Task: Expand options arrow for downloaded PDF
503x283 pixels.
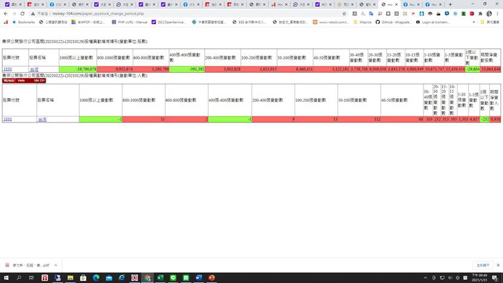Action: tap(56, 265)
